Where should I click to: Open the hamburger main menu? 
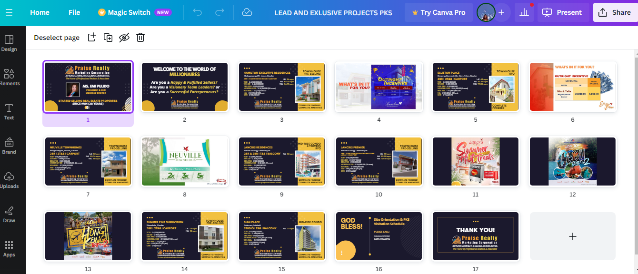pyautogui.click(x=9, y=12)
